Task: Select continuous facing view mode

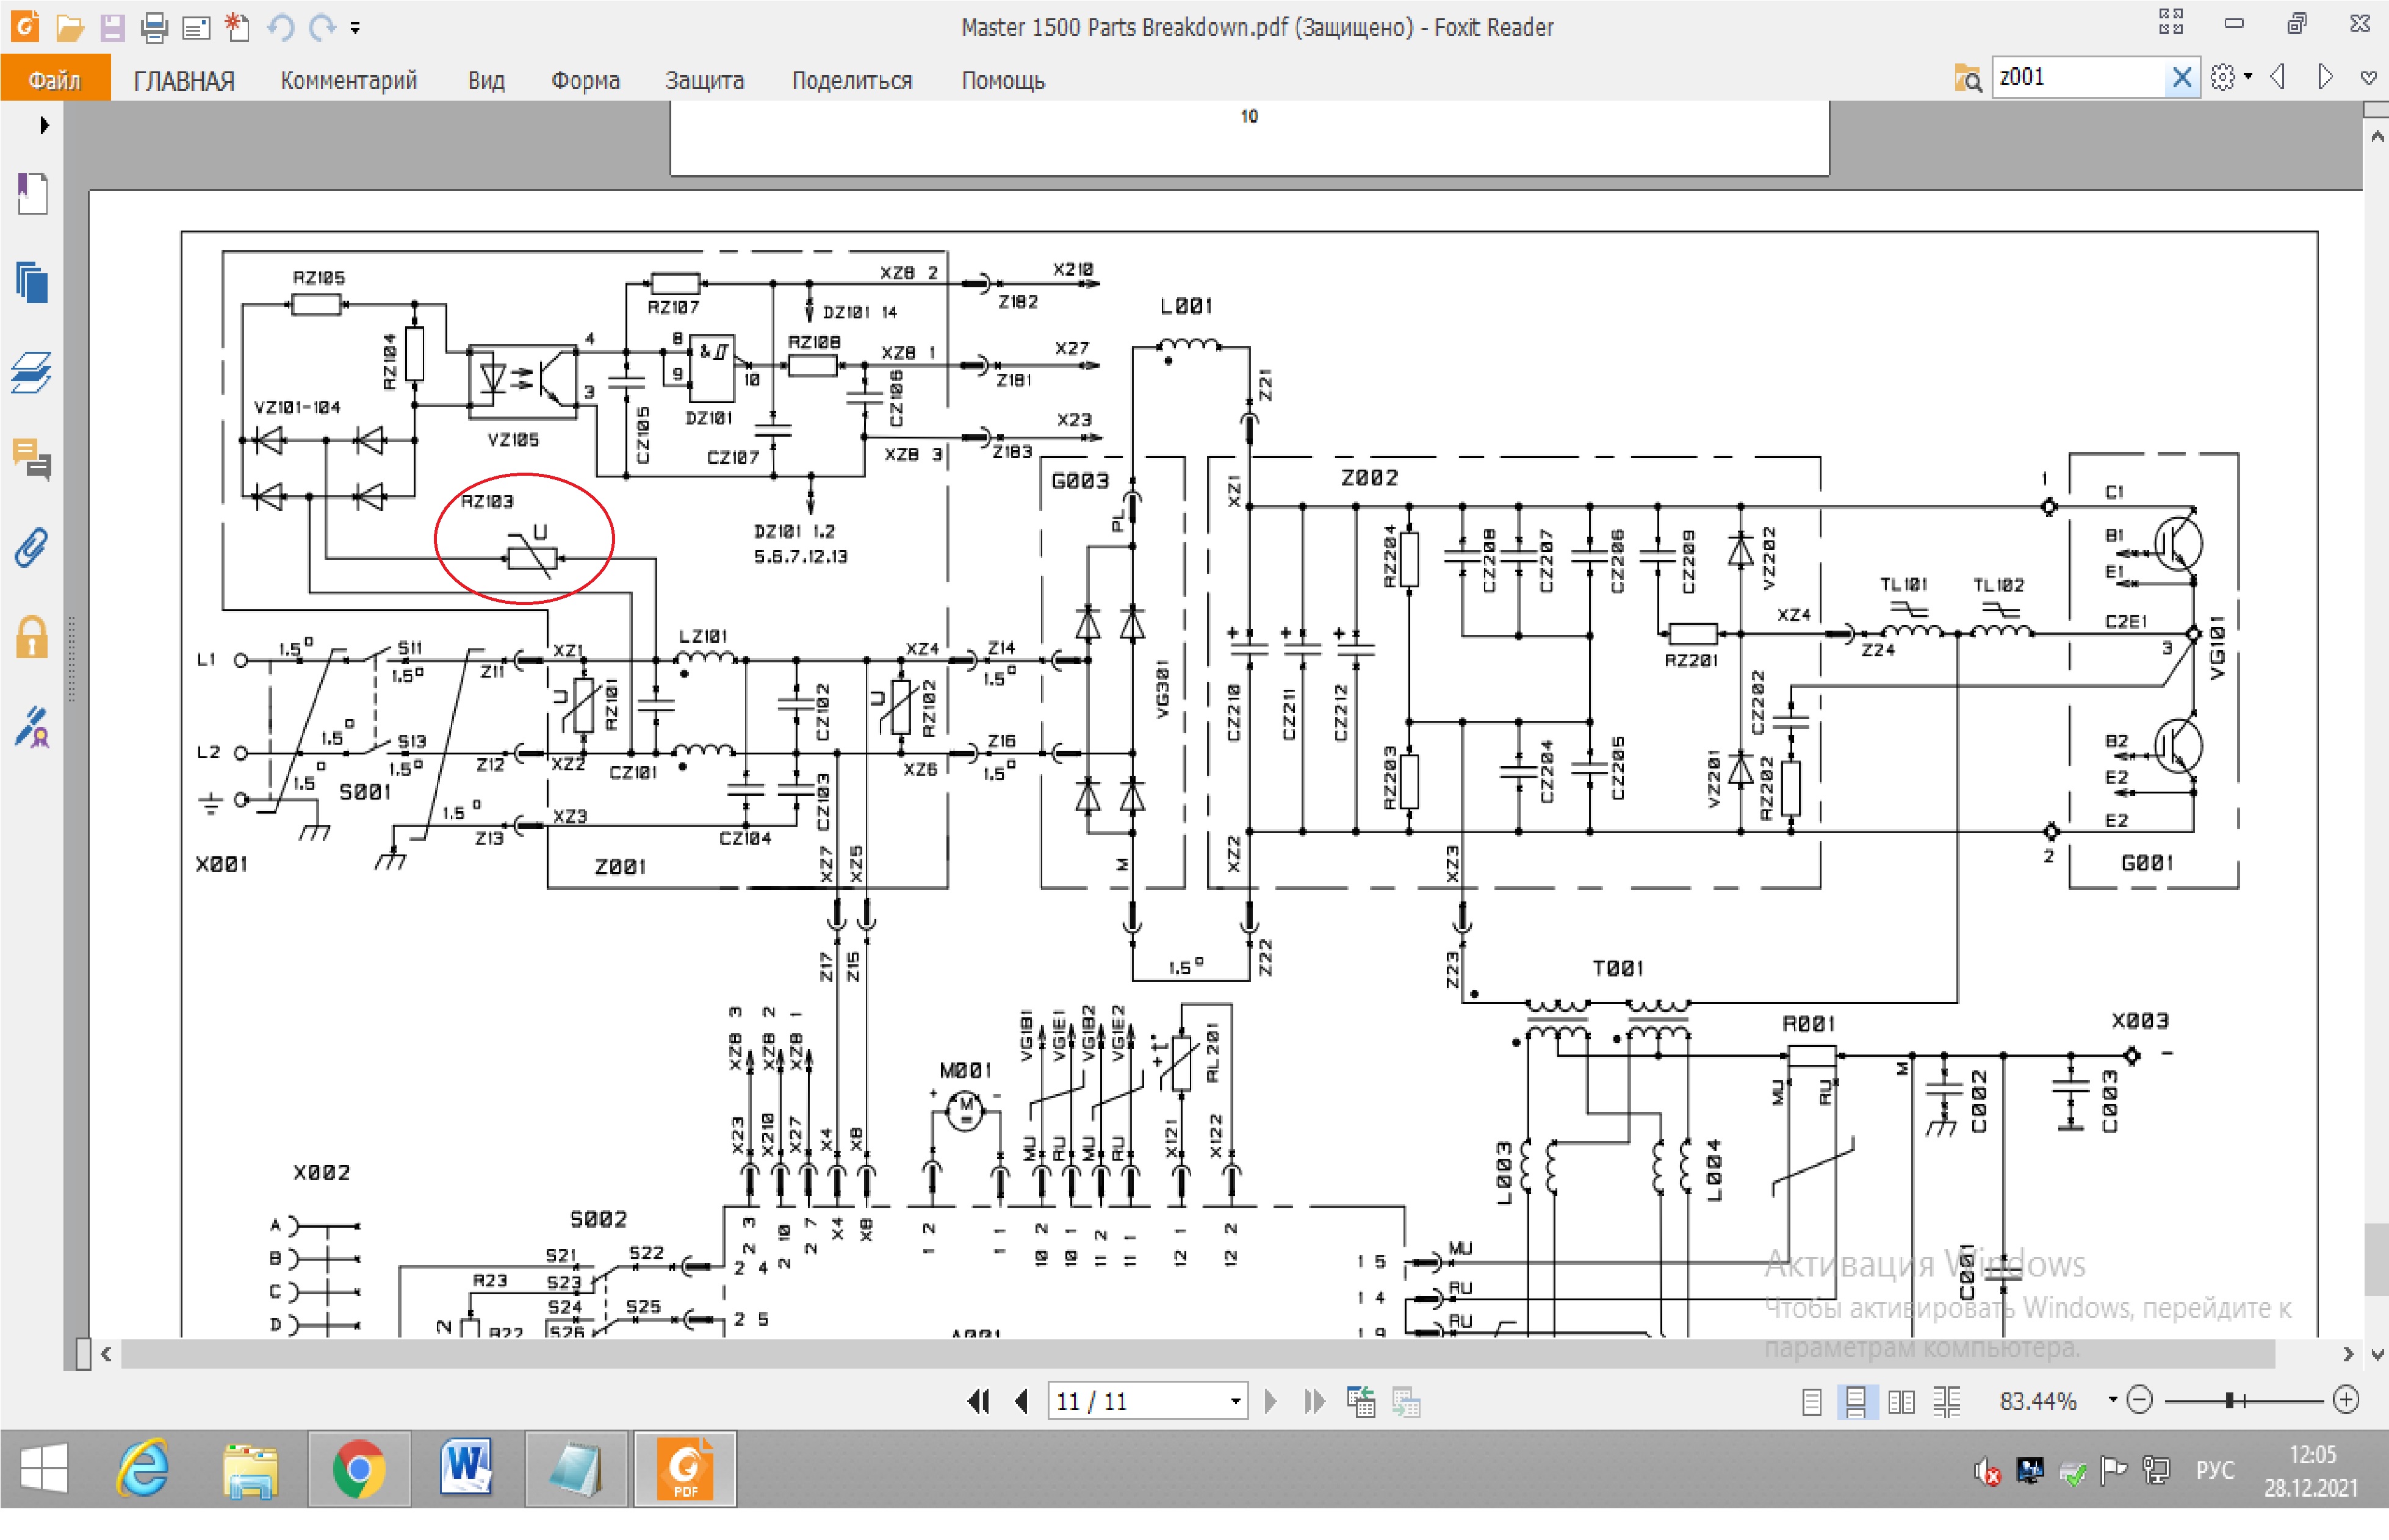Action: (1946, 1402)
